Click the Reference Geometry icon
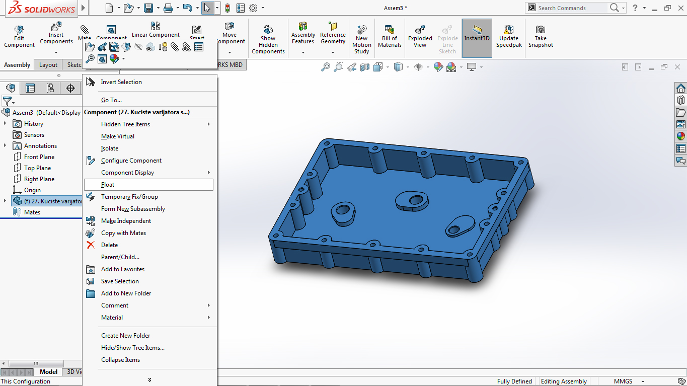The height and width of the screenshot is (386, 687). [x=333, y=27]
